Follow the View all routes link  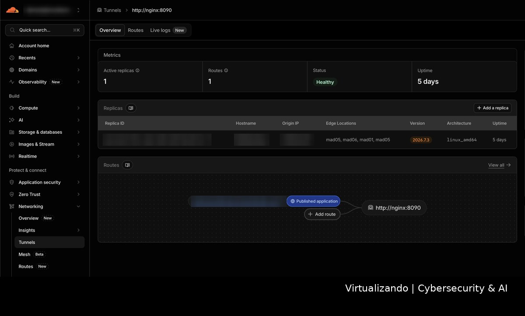(499, 165)
